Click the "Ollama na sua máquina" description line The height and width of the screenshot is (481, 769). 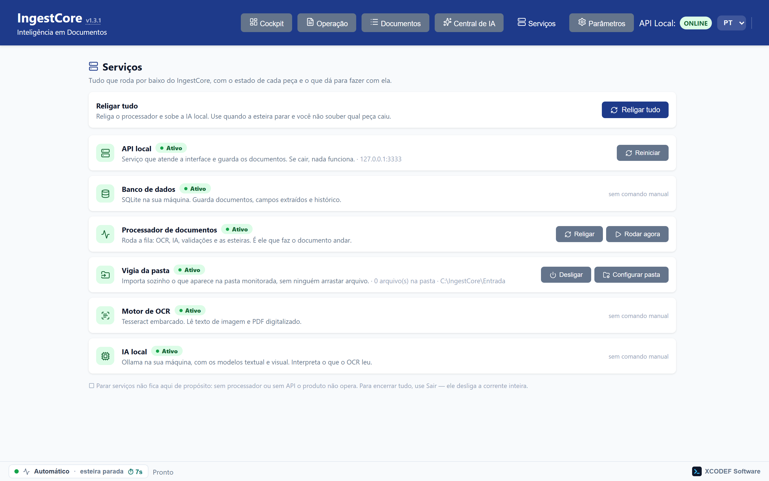[x=247, y=362]
